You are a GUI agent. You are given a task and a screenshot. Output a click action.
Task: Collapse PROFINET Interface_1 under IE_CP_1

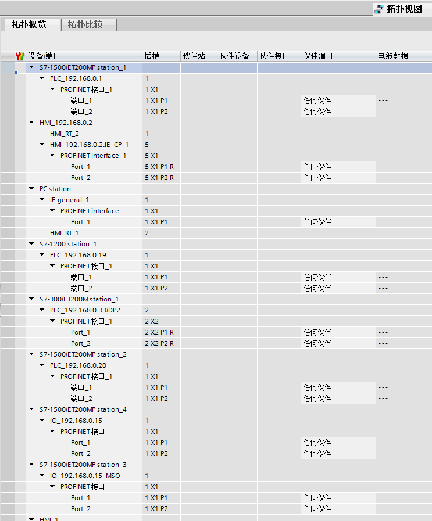coord(52,155)
